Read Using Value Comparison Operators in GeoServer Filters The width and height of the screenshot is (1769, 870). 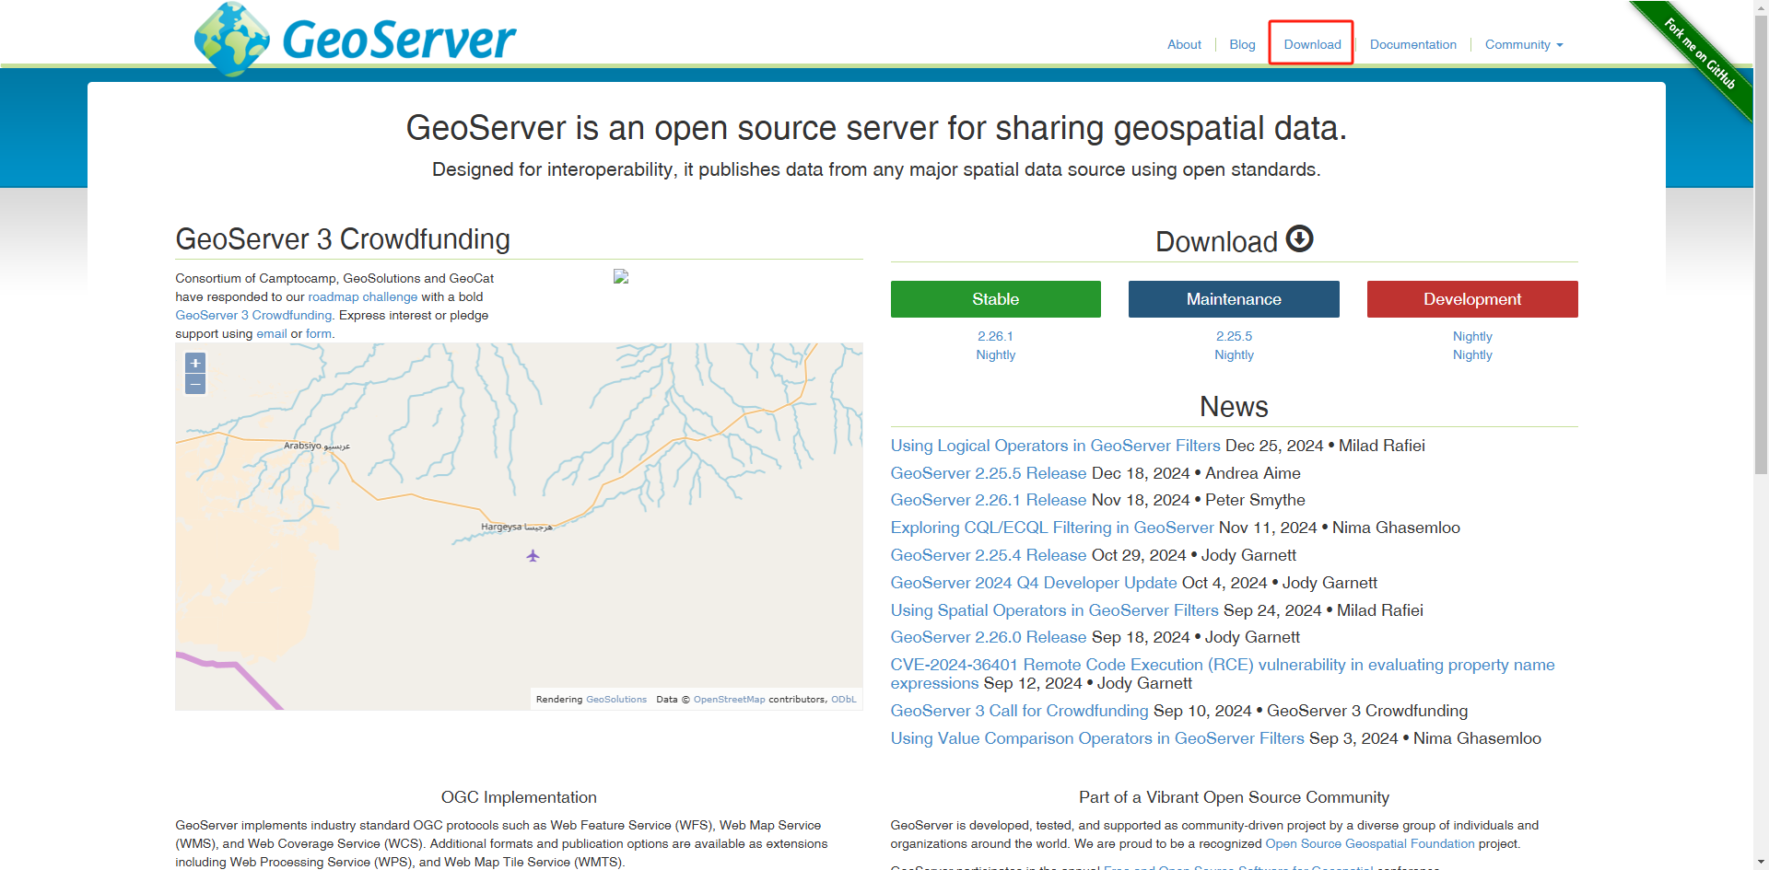1097,738
